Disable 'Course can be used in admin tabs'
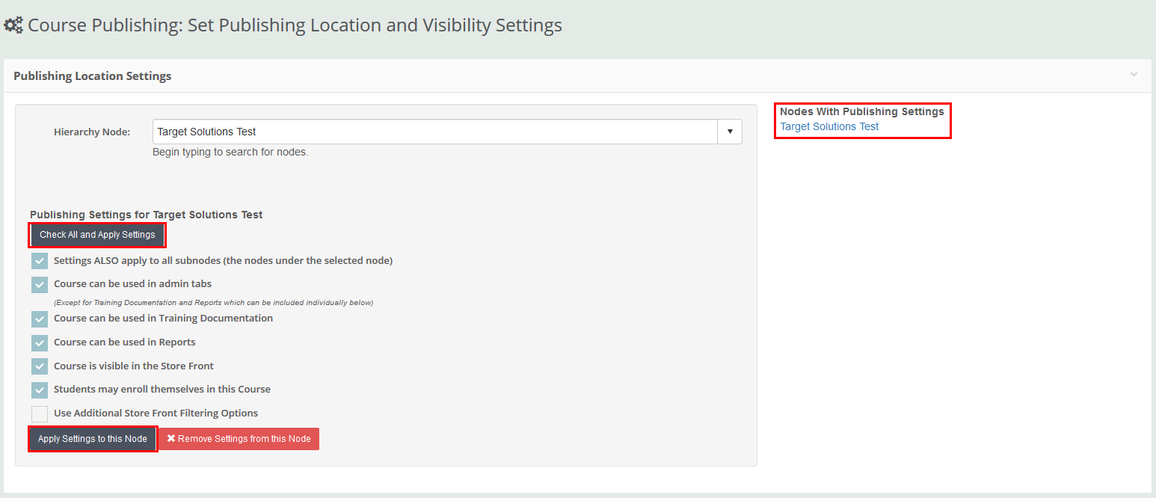This screenshot has width=1156, height=498. [x=39, y=284]
